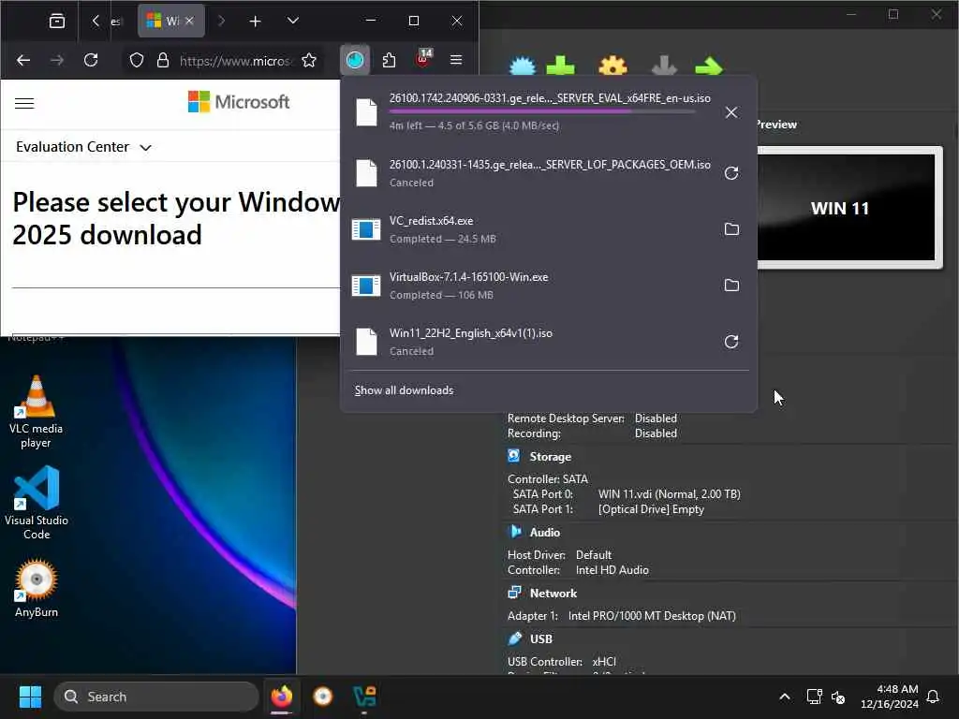
Task: Open Firefox downloads panel button
Action: point(355,60)
